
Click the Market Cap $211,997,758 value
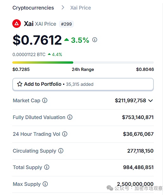coord(130,100)
